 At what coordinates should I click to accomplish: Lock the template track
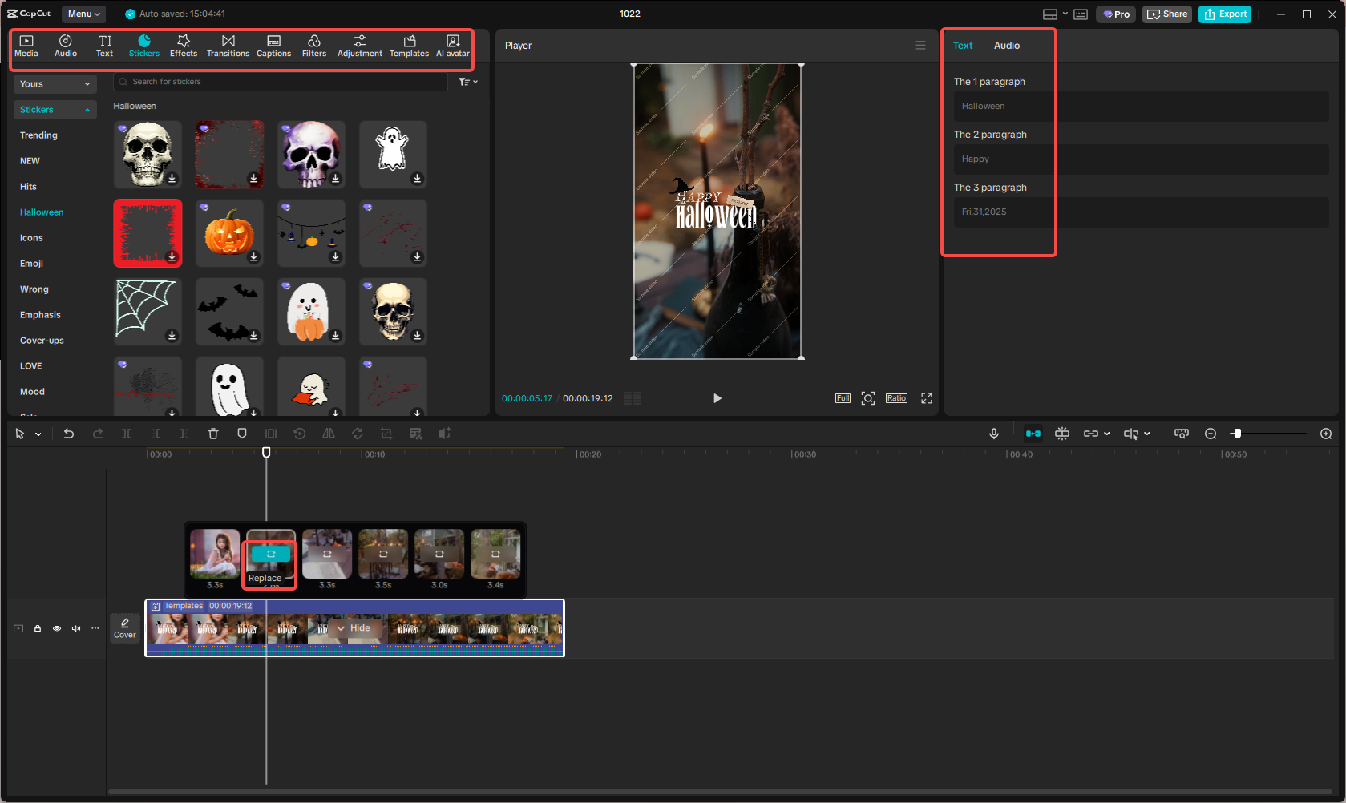38,628
